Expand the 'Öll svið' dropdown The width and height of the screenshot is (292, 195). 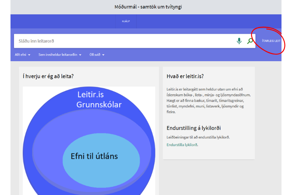click(97, 54)
